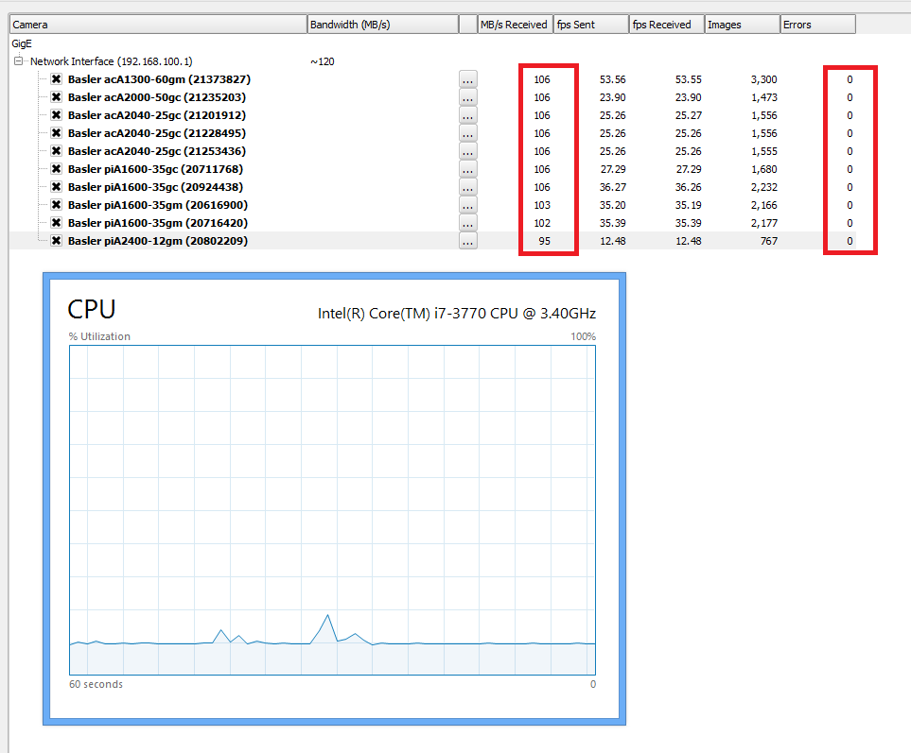911x753 pixels.
Task: Collapse the Network Interface tree node
Action: pos(19,61)
